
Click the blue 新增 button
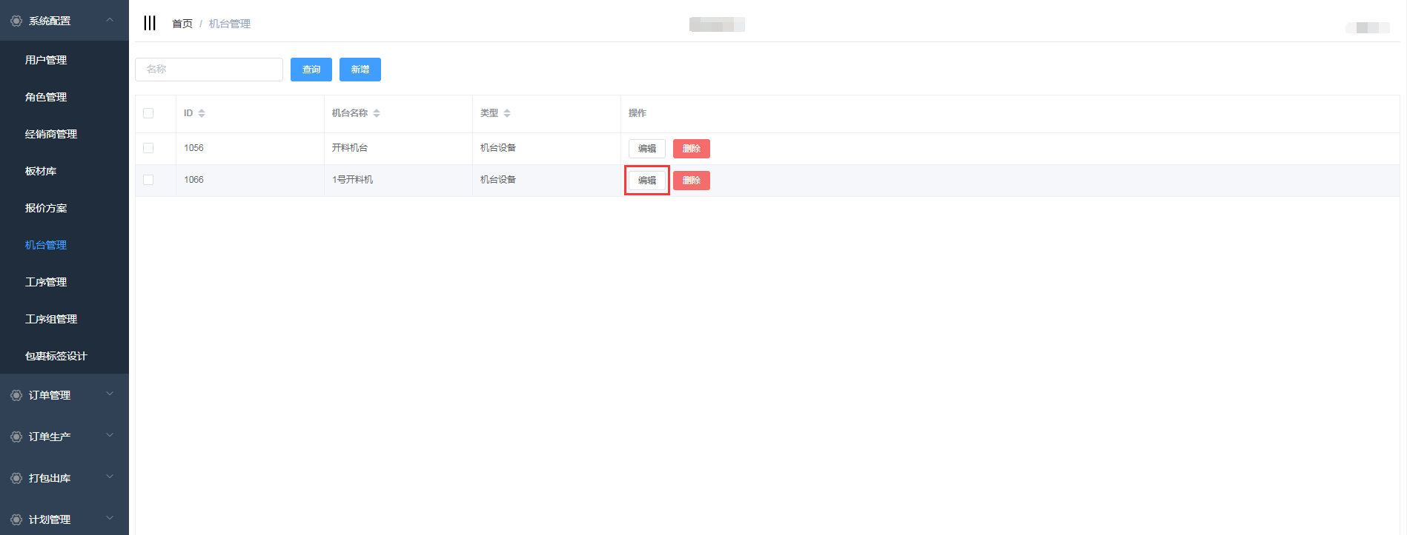[360, 70]
